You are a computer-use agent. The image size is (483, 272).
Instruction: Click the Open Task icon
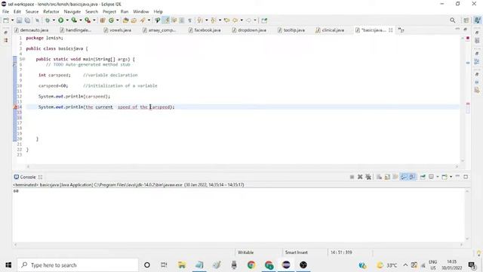134,20
